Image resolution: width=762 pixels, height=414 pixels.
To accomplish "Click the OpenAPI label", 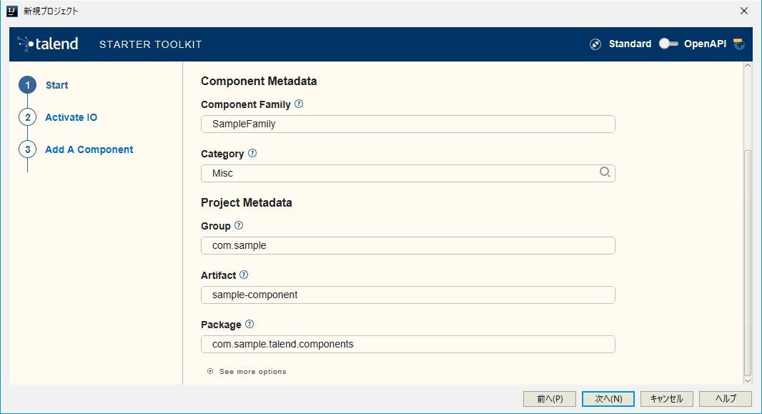I will point(705,44).
